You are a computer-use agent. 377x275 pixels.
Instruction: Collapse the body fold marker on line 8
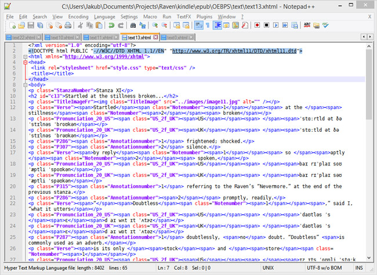[26, 85]
